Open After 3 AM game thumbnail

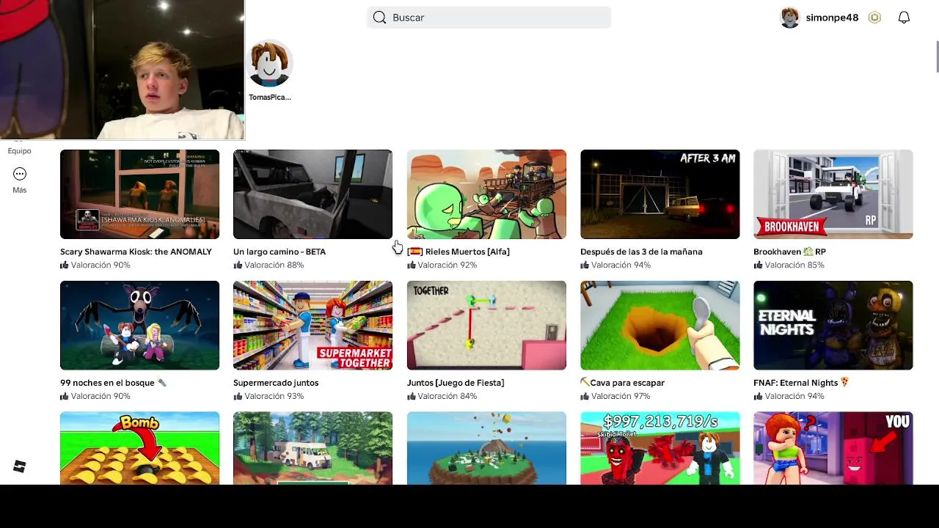tap(660, 194)
